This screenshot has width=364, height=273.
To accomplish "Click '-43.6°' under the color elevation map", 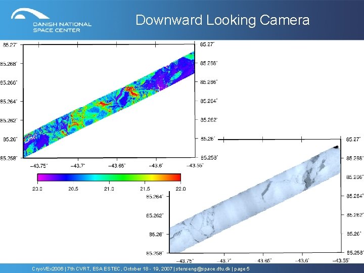I will (x=156, y=166).
